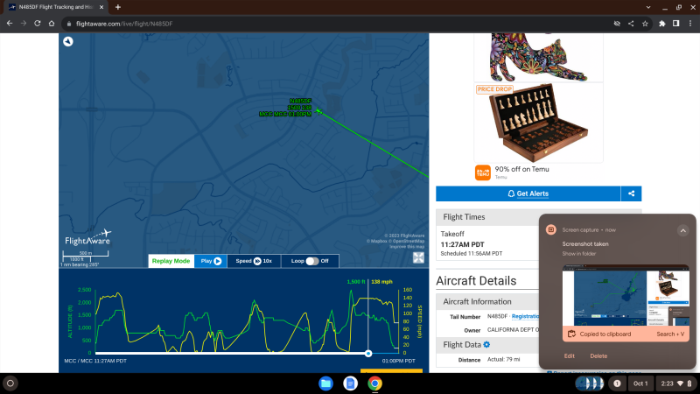Viewport: 700px width, 394px height.
Task: Click 90% off on Temu ad text
Action: tap(521, 169)
